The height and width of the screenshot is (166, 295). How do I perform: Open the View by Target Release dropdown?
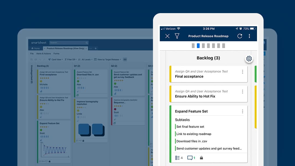coord(108,60)
